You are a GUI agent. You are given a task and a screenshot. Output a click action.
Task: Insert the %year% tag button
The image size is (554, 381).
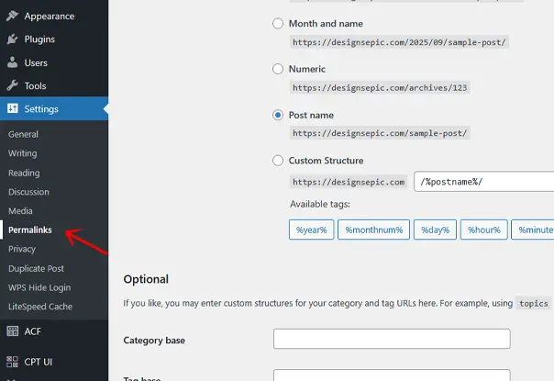click(x=312, y=230)
